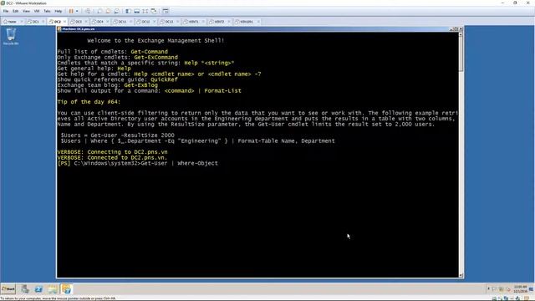Image resolution: width=535 pixels, height=301 pixels.
Task: Click Send Ctrl+Alt+Del toolbar icon
Action: [x=88, y=11]
